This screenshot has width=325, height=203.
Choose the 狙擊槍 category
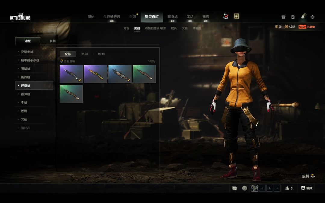[34, 69]
